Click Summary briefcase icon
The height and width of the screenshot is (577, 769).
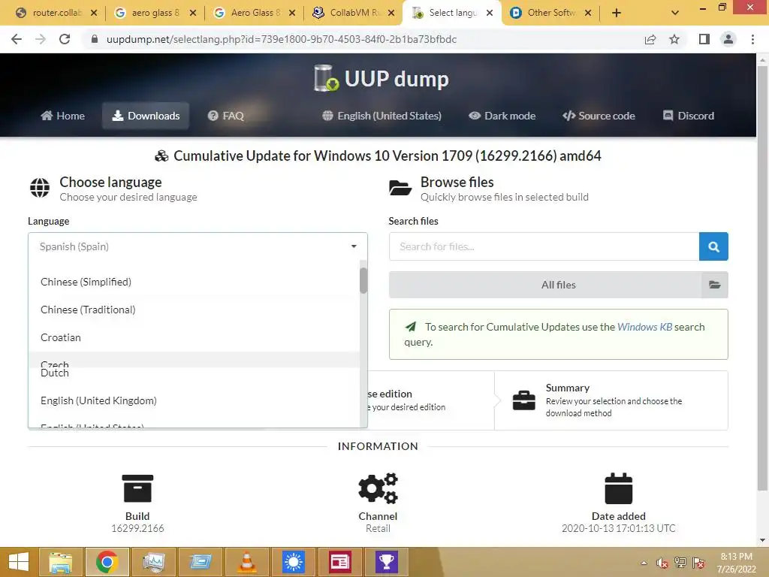[523, 400]
